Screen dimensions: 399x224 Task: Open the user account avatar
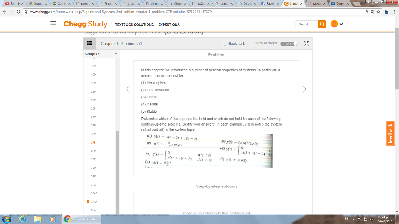[x=334, y=24]
